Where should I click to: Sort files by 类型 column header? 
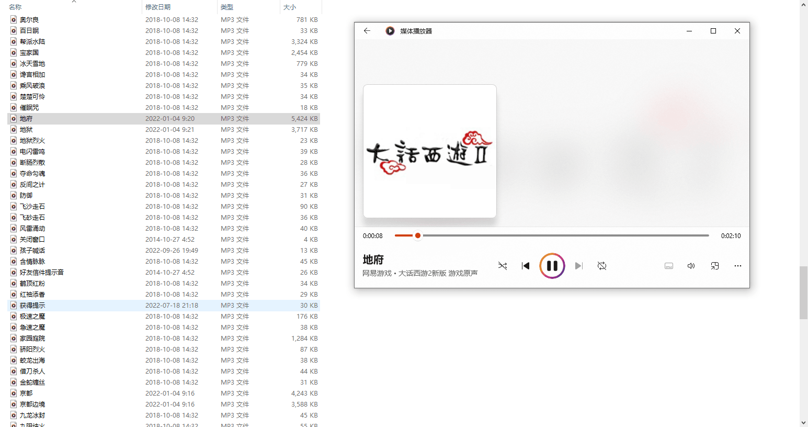[x=227, y=7]
